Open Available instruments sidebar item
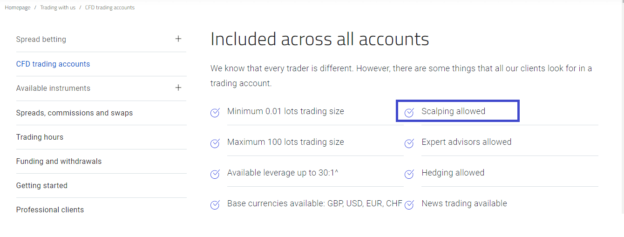Image resolution: width=624 pixels, height=237 pixels. [53, 88]
